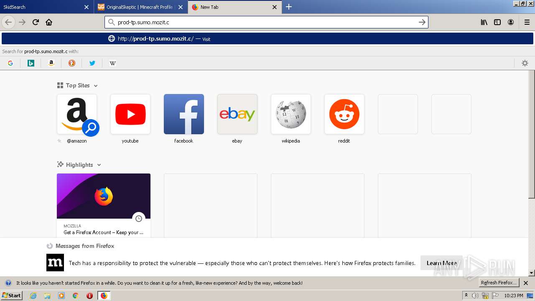Show sidebars icon in toolbar

[497, 22]
